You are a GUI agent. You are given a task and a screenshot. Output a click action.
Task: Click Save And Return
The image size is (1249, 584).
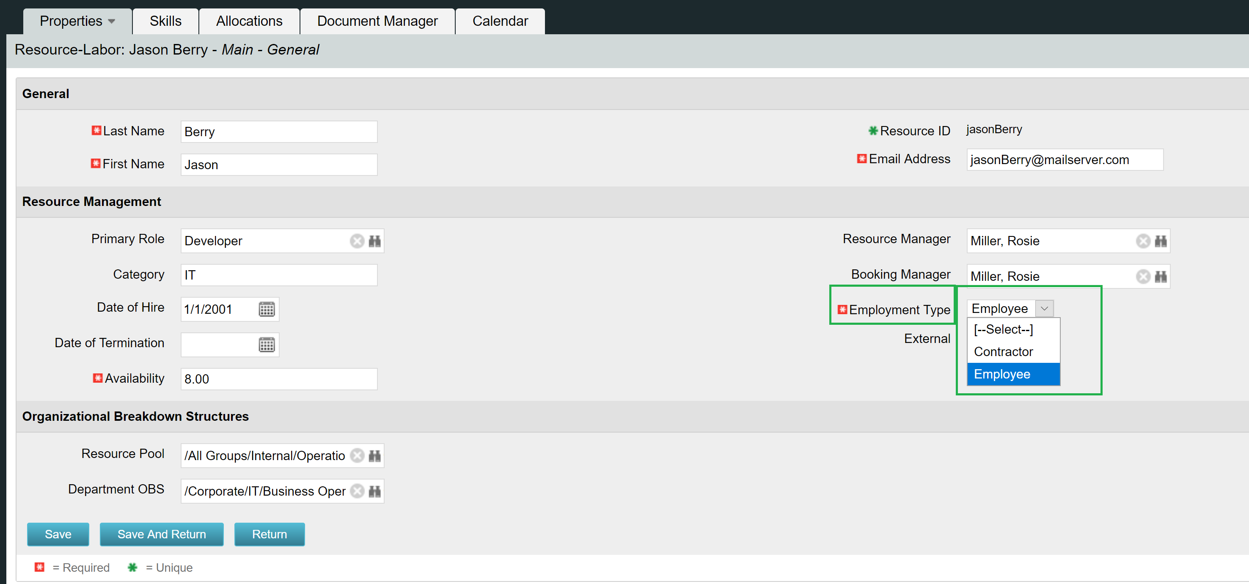pos(162,534)
